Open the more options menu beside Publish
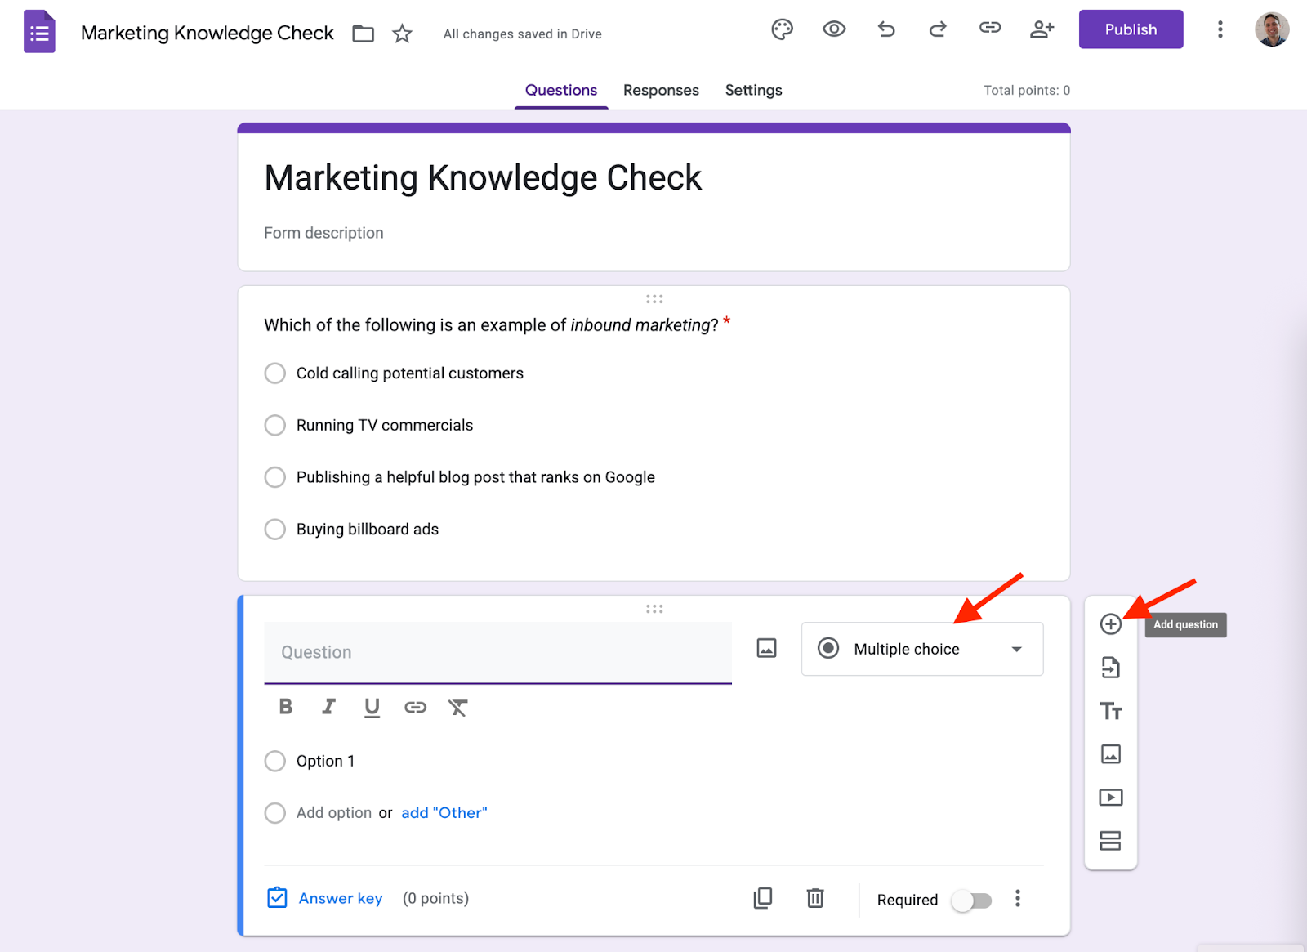The height and width of the screenshot is (952, 1307). 1220,30
